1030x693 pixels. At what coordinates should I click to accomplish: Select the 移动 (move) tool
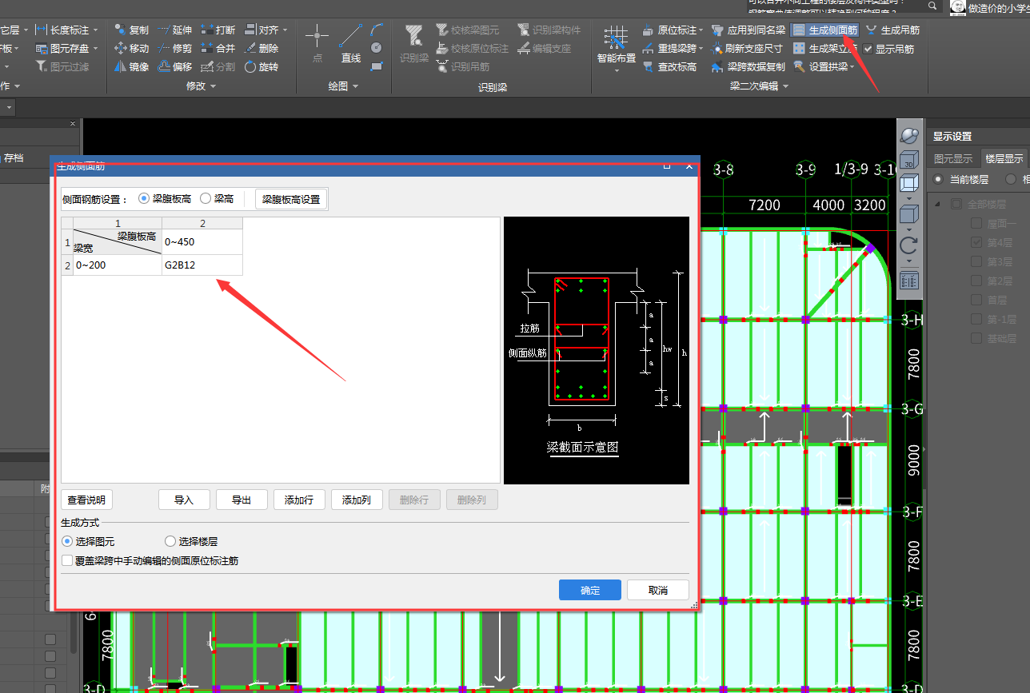click(x=131, y=48)
